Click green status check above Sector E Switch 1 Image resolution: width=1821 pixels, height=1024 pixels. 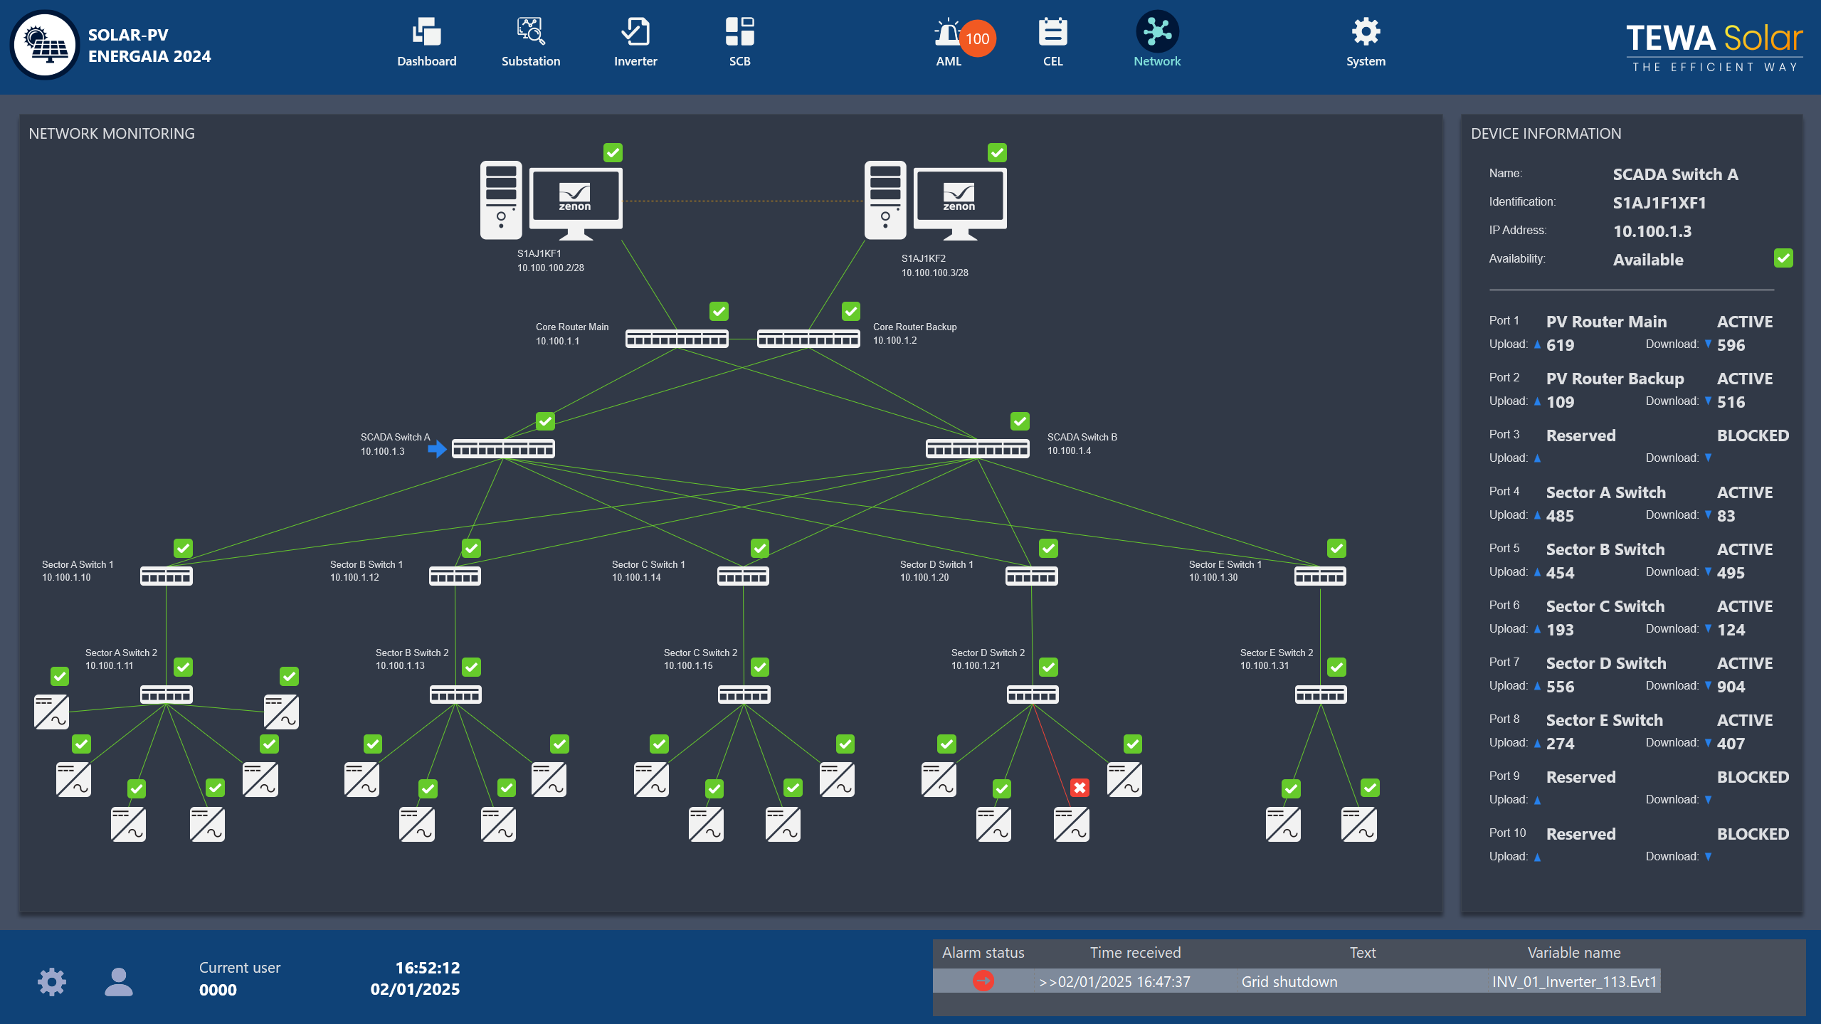click(x=1336, y=548)
